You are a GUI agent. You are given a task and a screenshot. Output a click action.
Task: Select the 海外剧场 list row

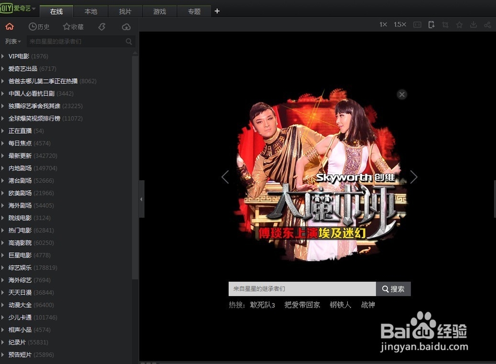coord(66,206)
